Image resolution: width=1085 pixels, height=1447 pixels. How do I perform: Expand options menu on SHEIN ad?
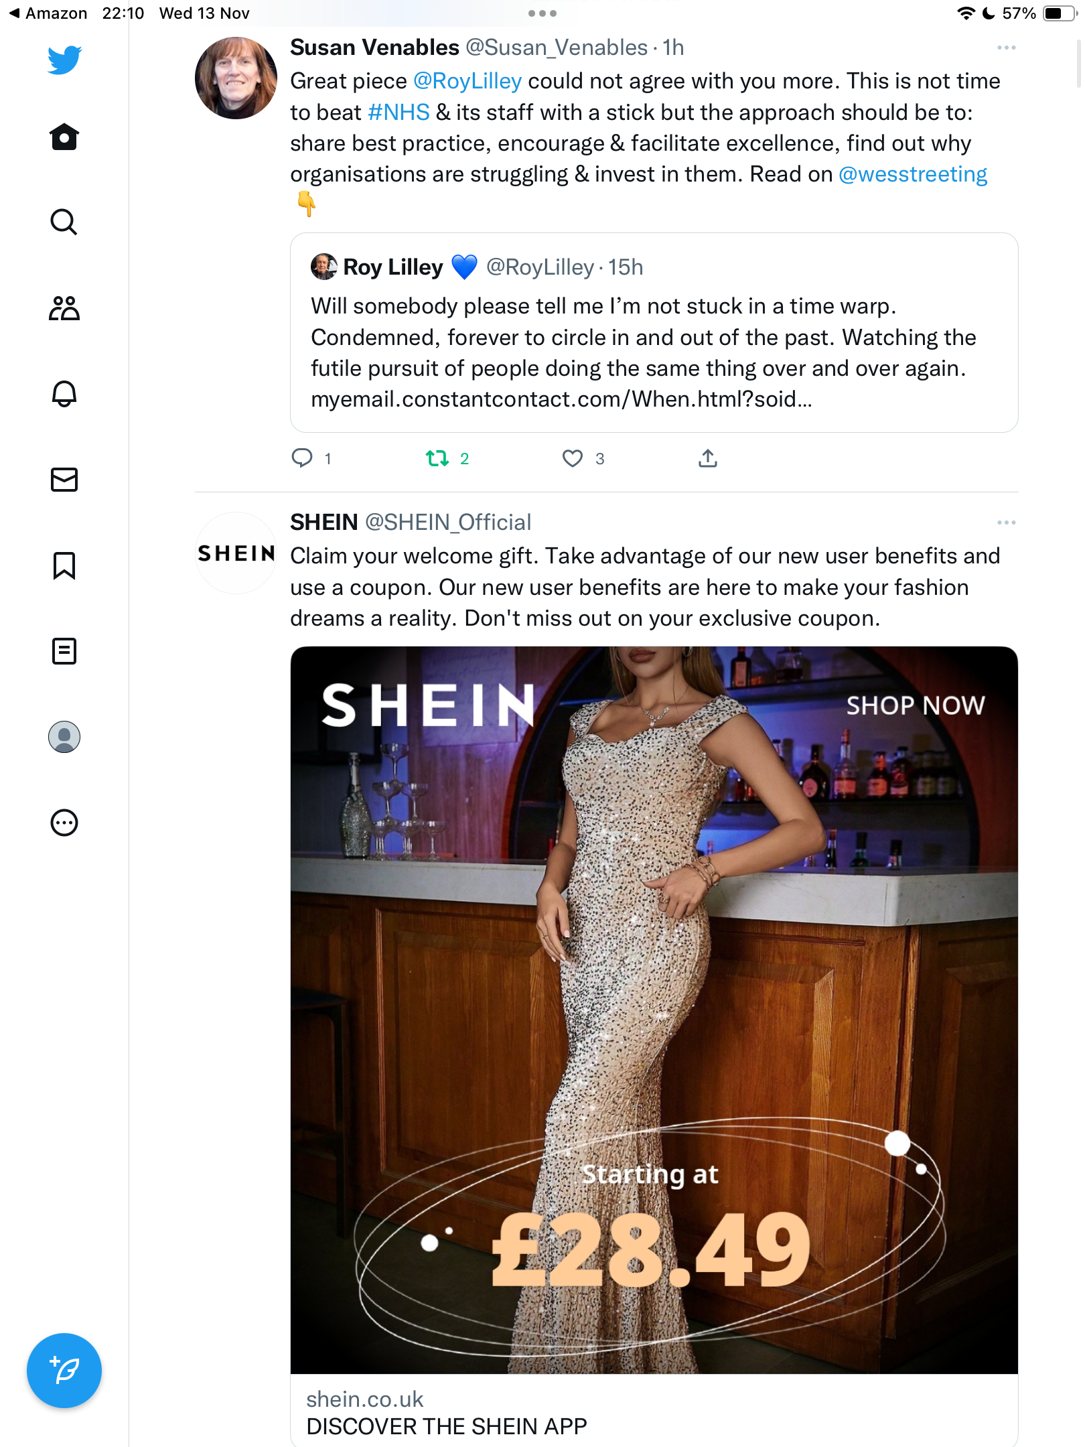pyautogui.click(x=1006, y=523)
